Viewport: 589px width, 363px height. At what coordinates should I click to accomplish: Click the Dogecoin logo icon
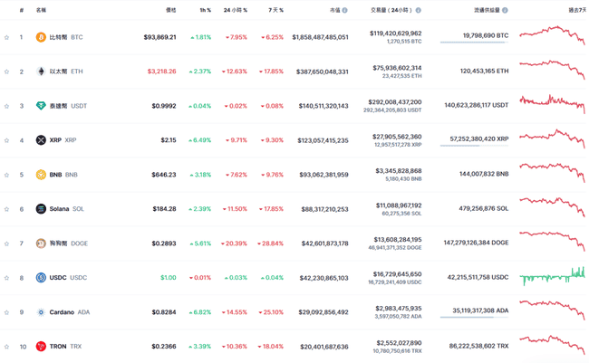click(41, 244)
